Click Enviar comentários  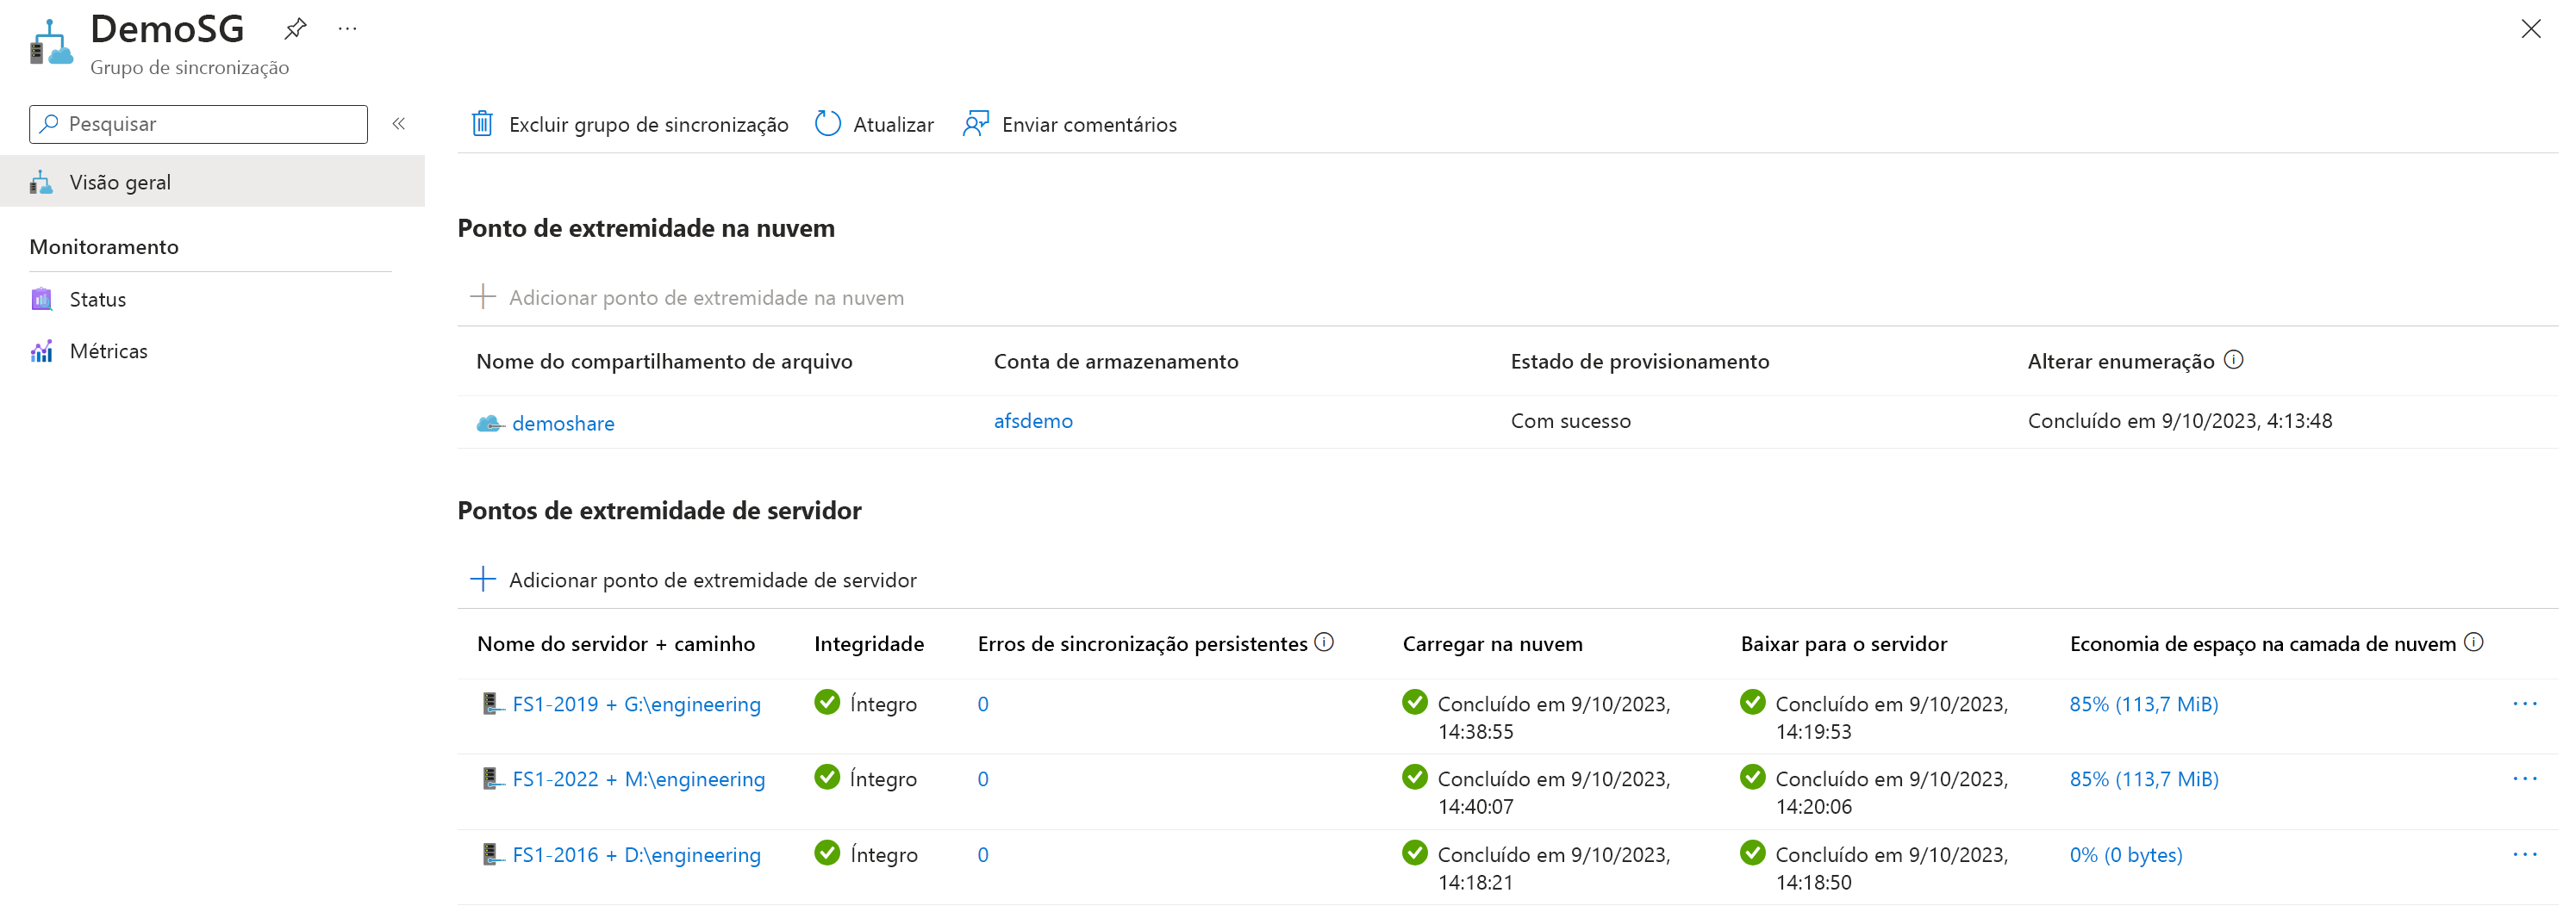1070,124
